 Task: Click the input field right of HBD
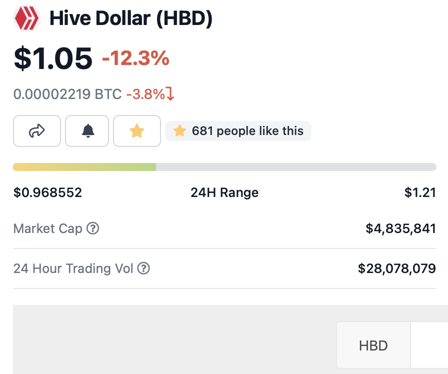[430, 345]
